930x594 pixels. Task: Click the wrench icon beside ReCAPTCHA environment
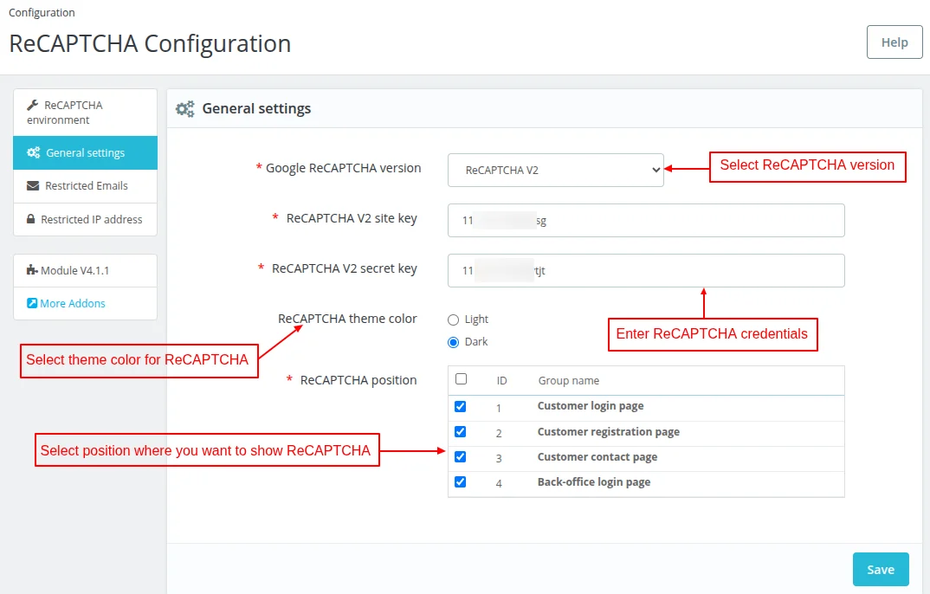point(33,105)
